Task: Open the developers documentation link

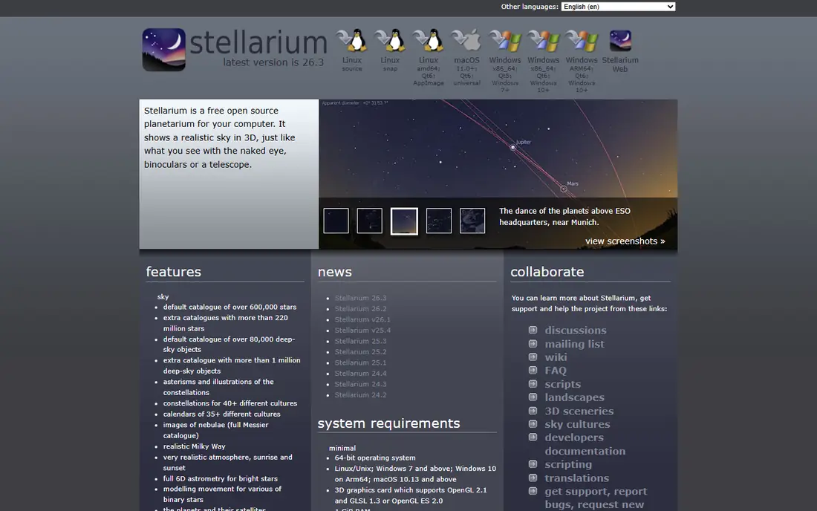Action: pyautogui.click(x=585, y=444)
